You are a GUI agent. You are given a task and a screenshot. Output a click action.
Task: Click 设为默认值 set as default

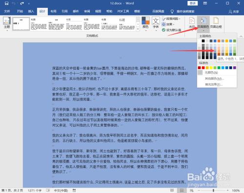[171, 30]
